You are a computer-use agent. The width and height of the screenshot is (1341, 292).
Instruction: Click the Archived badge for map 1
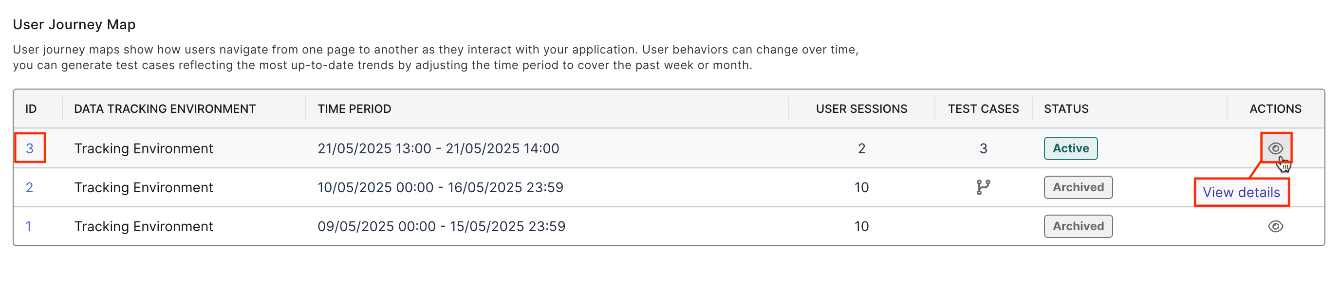pyautogui.click(x=1078, y=226)
